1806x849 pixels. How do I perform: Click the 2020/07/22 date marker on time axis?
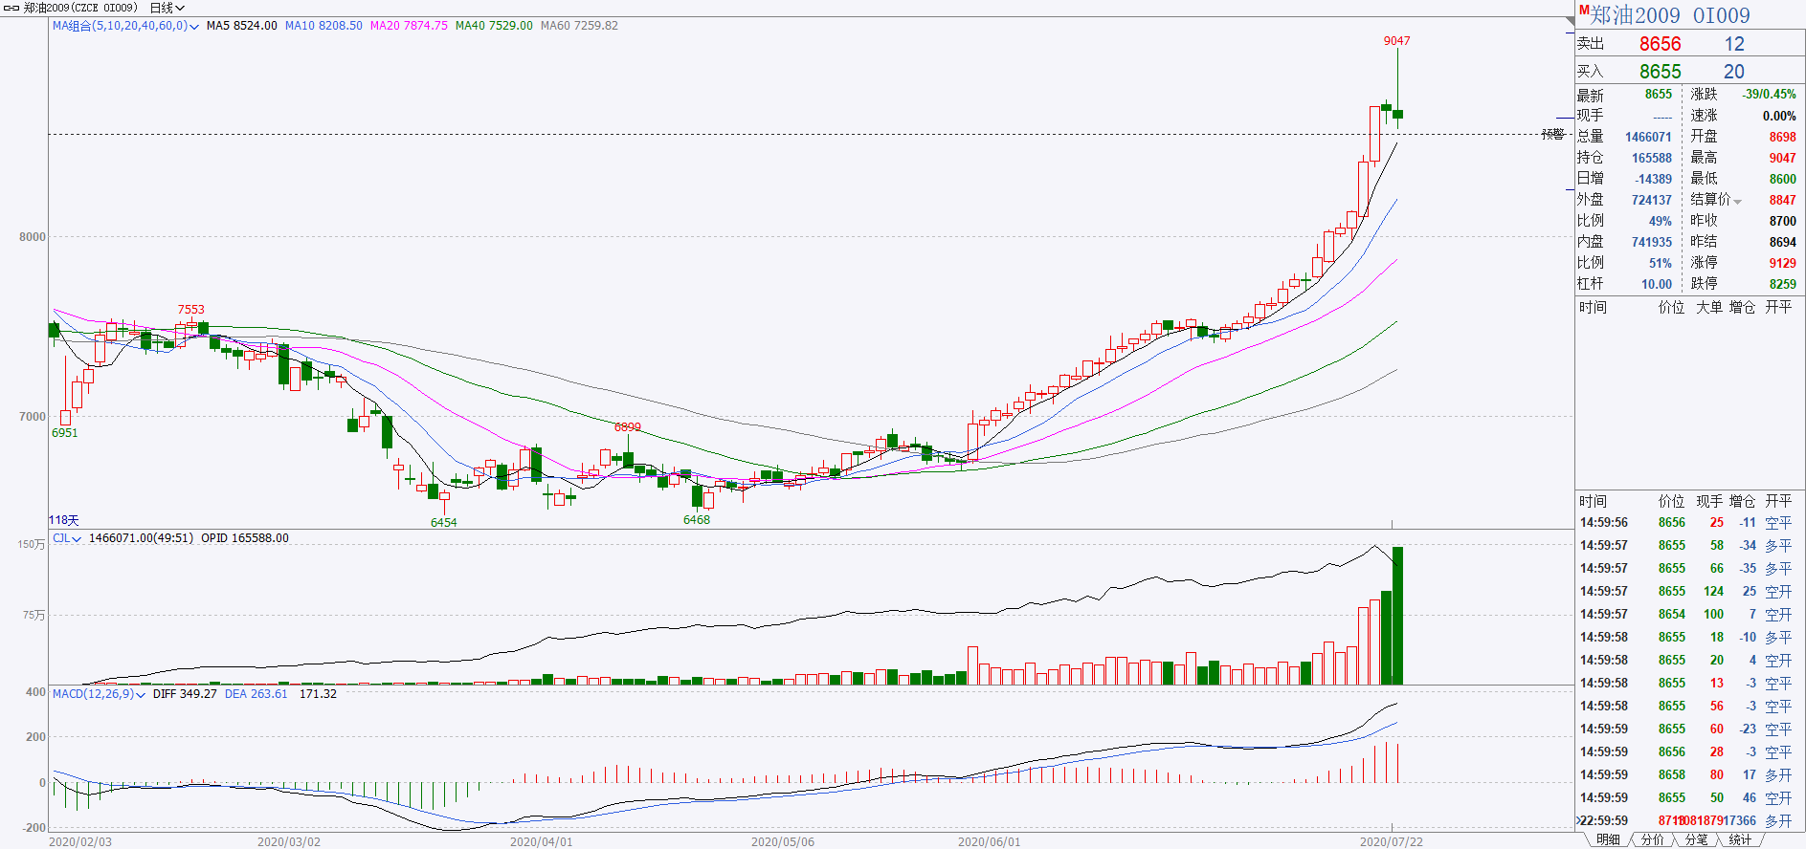(x=1391, y=842)
